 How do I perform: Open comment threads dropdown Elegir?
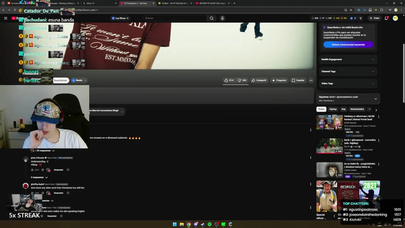coord(107,111)
